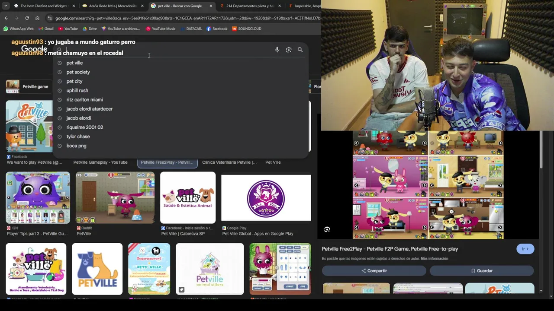
Task: Switch to Araña Rode Nt1a MercadoLibre tab
Action: pos(113,6)
